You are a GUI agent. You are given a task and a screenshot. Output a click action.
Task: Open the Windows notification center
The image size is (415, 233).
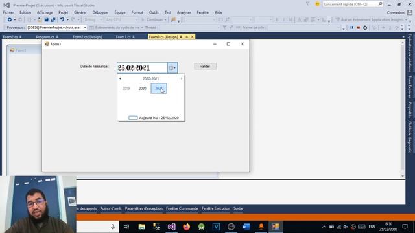click(x=405, y=227)
